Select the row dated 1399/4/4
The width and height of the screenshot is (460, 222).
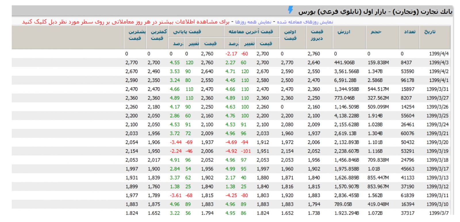(231, 54)
